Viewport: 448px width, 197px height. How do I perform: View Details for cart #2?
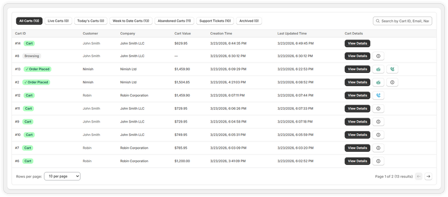coord(357,82)
